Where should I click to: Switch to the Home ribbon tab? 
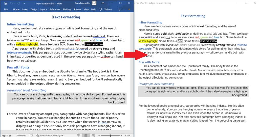pos(16,9)
